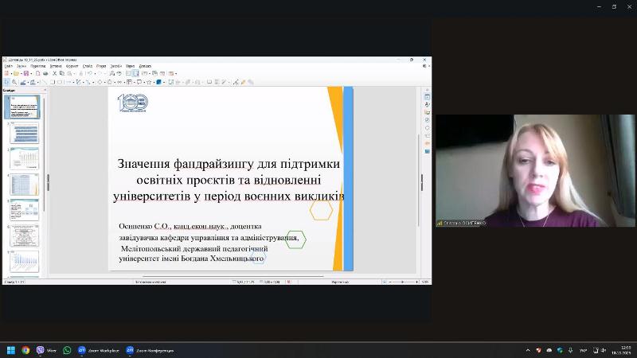Image resolution: width=637 pixels, height=358 pixels.
Task: Select slide 2 thumbnail in slide panel
Action: pyautogui.click(x=25, y=133)
